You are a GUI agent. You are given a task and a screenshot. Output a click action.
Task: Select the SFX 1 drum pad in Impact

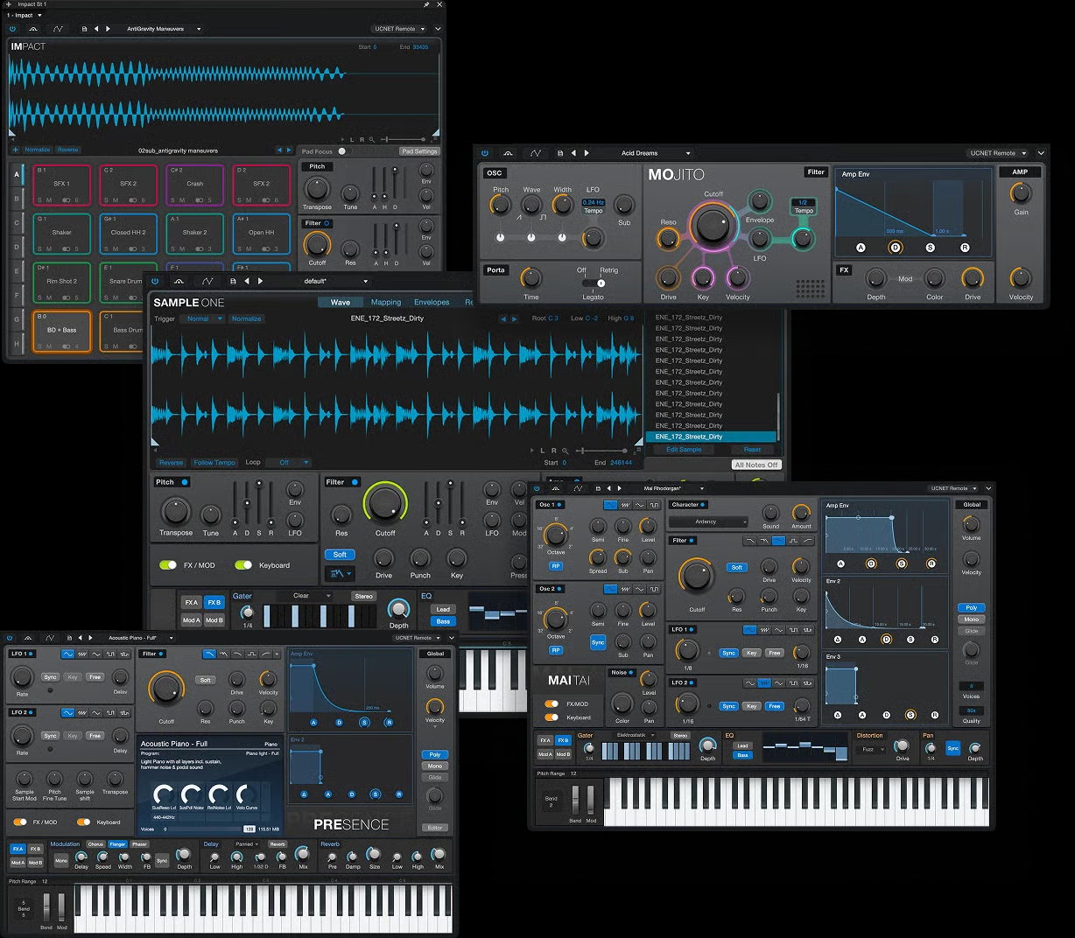pos(61,185)
